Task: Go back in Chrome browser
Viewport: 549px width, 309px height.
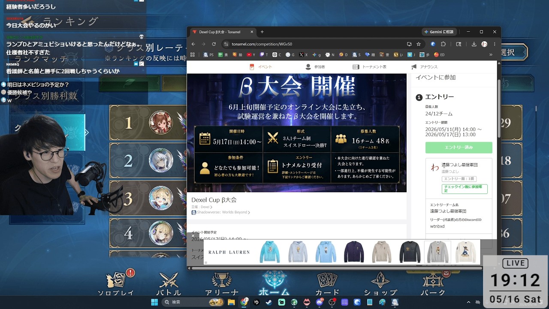Action: click(x=193, y=44)
